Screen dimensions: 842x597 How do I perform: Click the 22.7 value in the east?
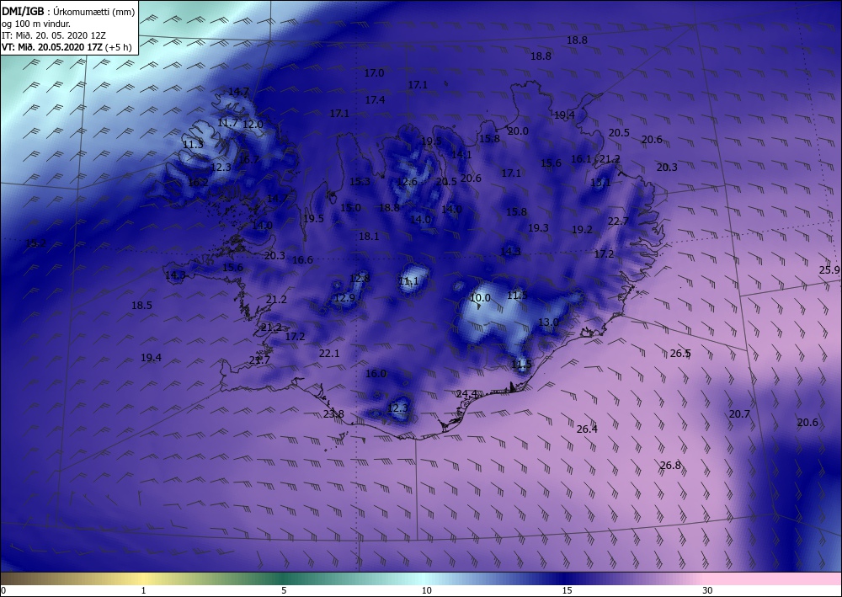[618, 221]
